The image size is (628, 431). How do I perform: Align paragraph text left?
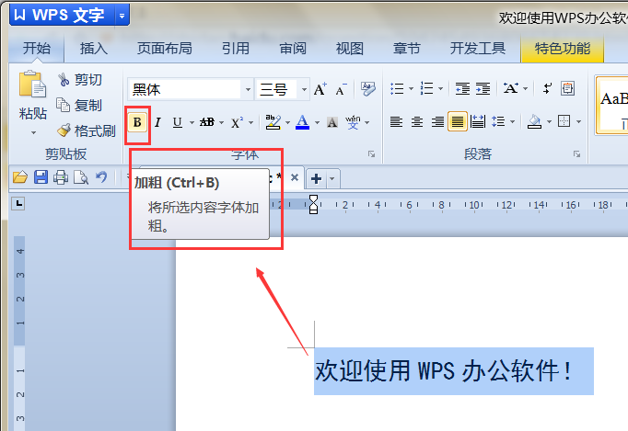coord(396,121)
